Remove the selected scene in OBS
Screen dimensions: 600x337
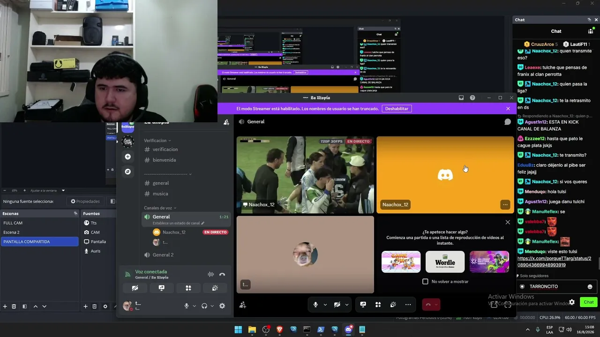point(14,307)
